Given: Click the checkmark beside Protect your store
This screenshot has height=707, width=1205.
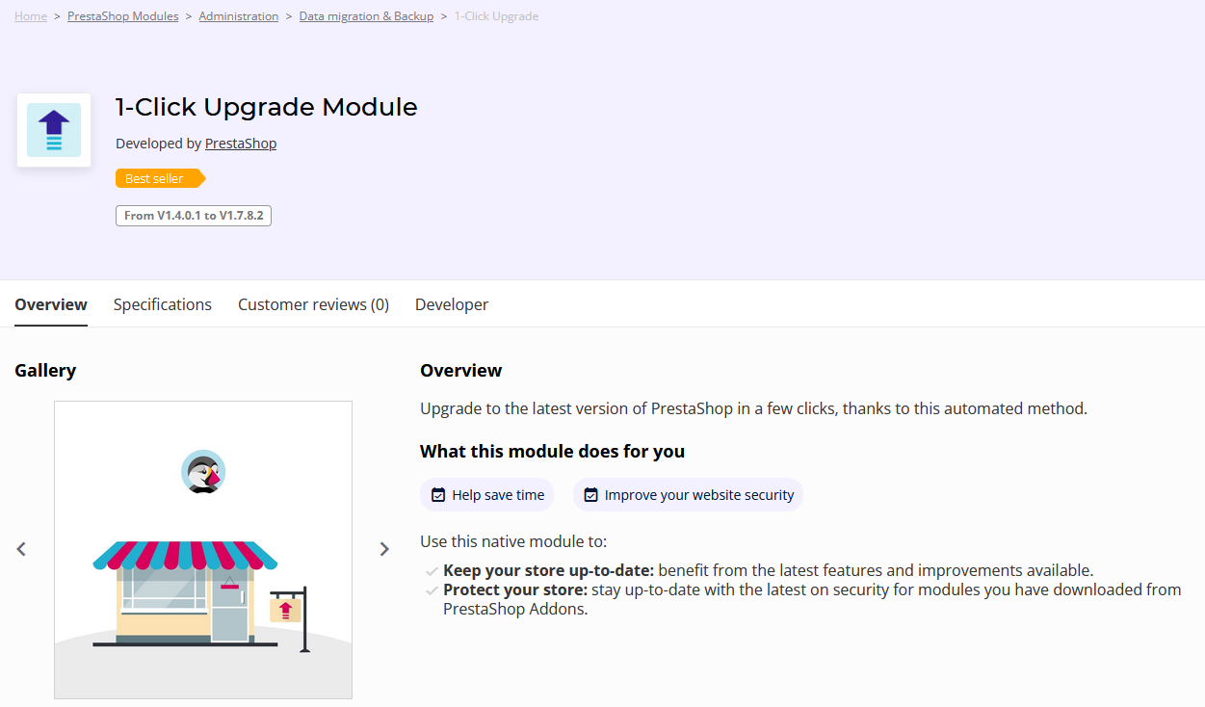Looking at the screenshot, I should pyautogui.click(x=432, y=590).
